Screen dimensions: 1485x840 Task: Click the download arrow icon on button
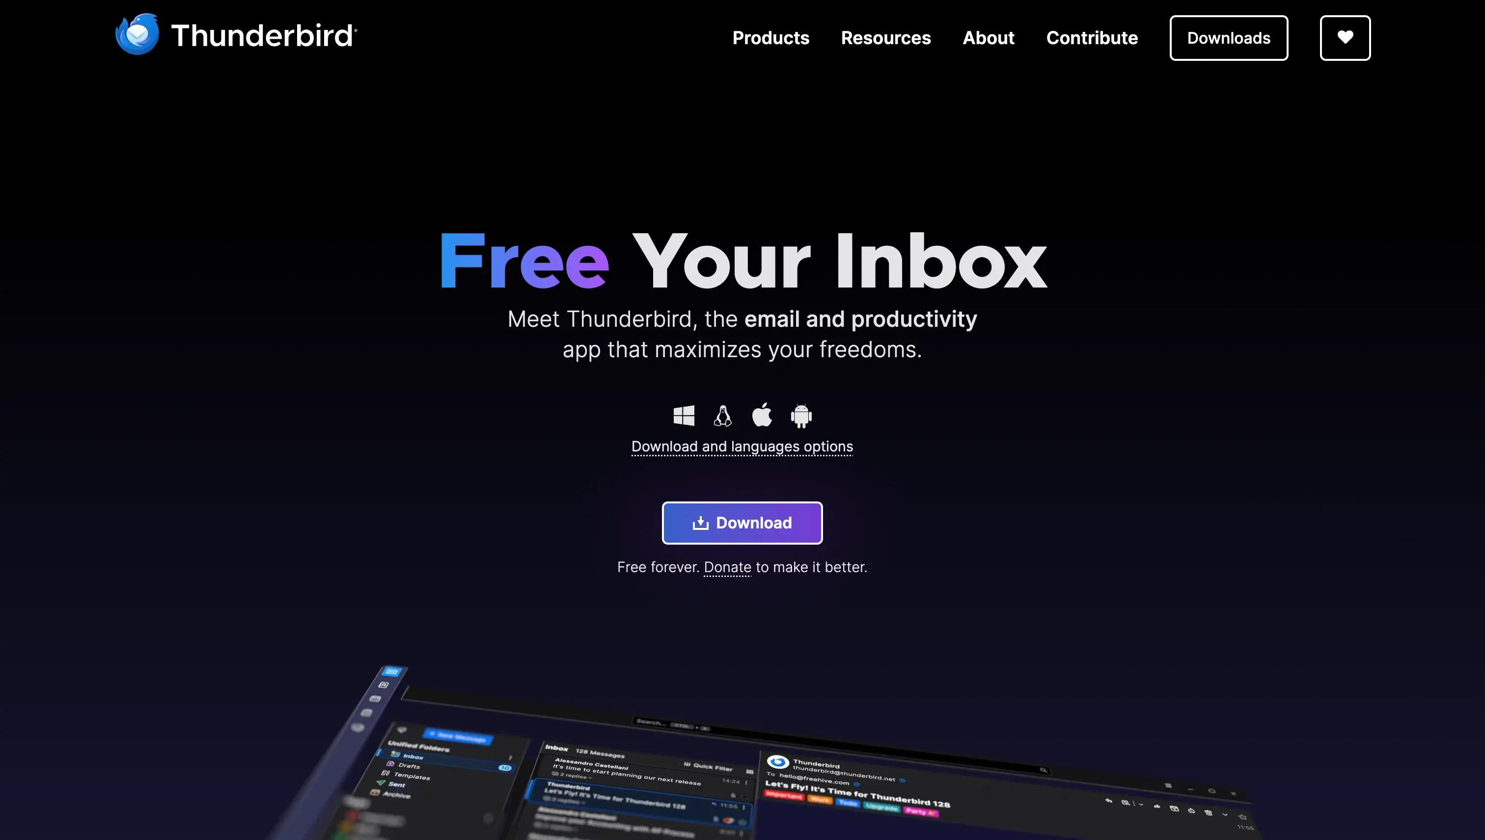point(700,522)
